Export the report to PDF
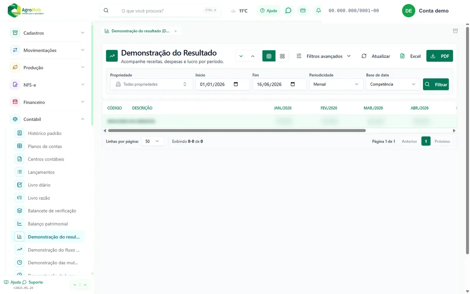The height and width of the screenshot is (294, 470). [x=440, y=56]
